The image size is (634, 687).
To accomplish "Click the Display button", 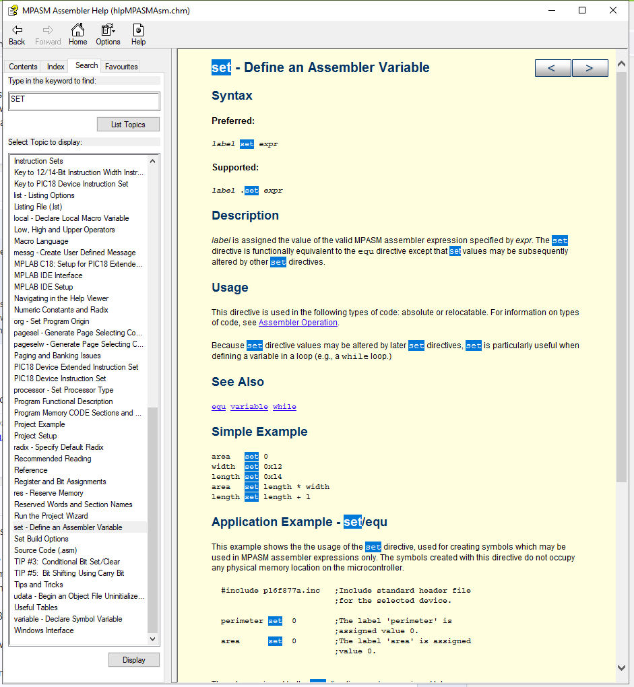I will coord(133,660).
